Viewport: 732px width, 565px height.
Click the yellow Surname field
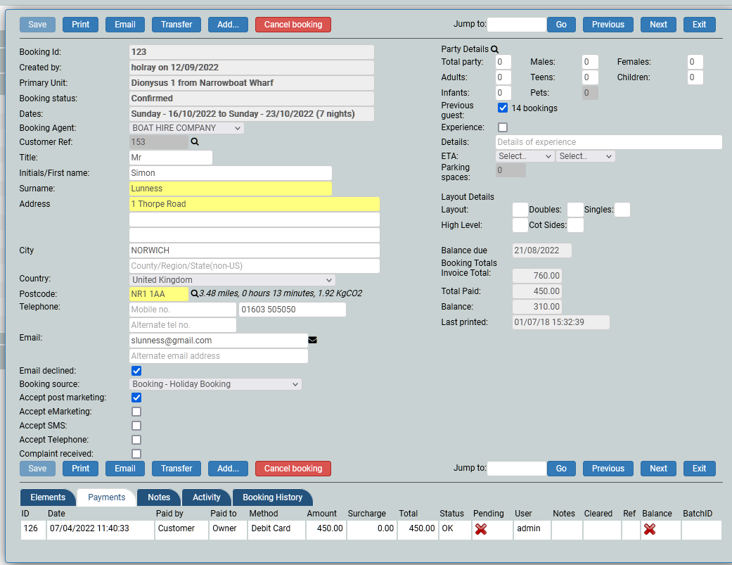[x=231, y=189]
